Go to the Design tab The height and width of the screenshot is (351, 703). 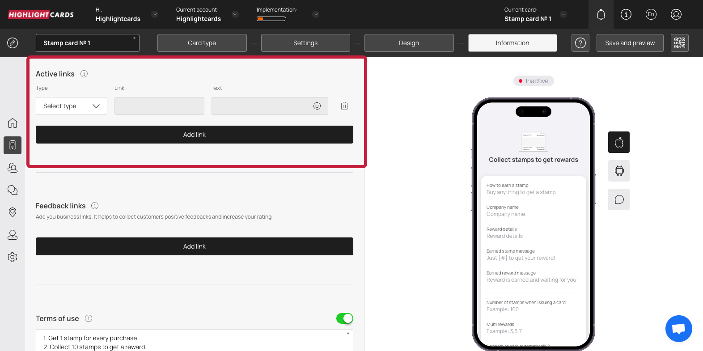click(409, 43)
